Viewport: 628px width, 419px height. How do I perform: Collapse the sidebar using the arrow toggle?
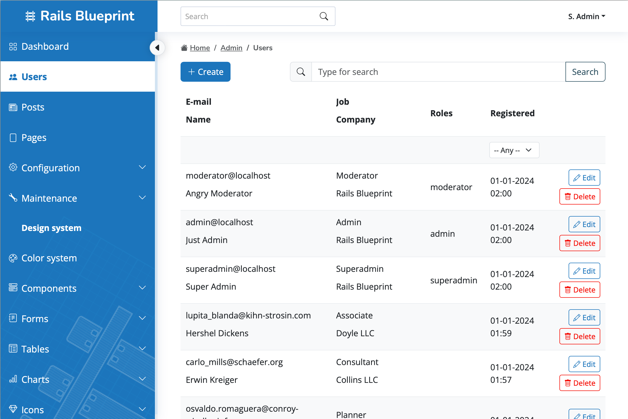[x=158, y=48]
